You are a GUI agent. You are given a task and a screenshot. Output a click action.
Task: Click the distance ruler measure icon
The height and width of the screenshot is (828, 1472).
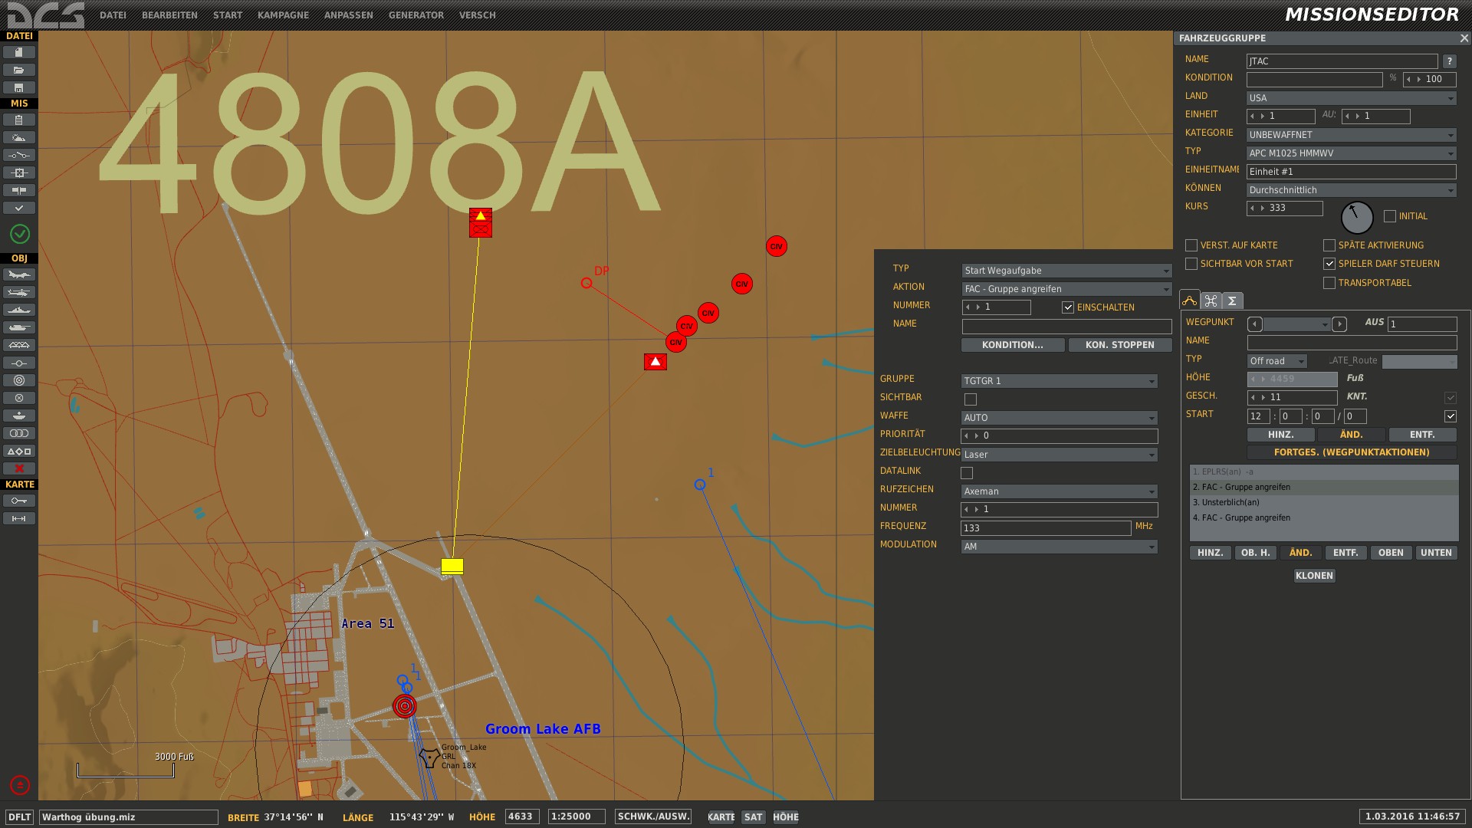pos(19,518)
